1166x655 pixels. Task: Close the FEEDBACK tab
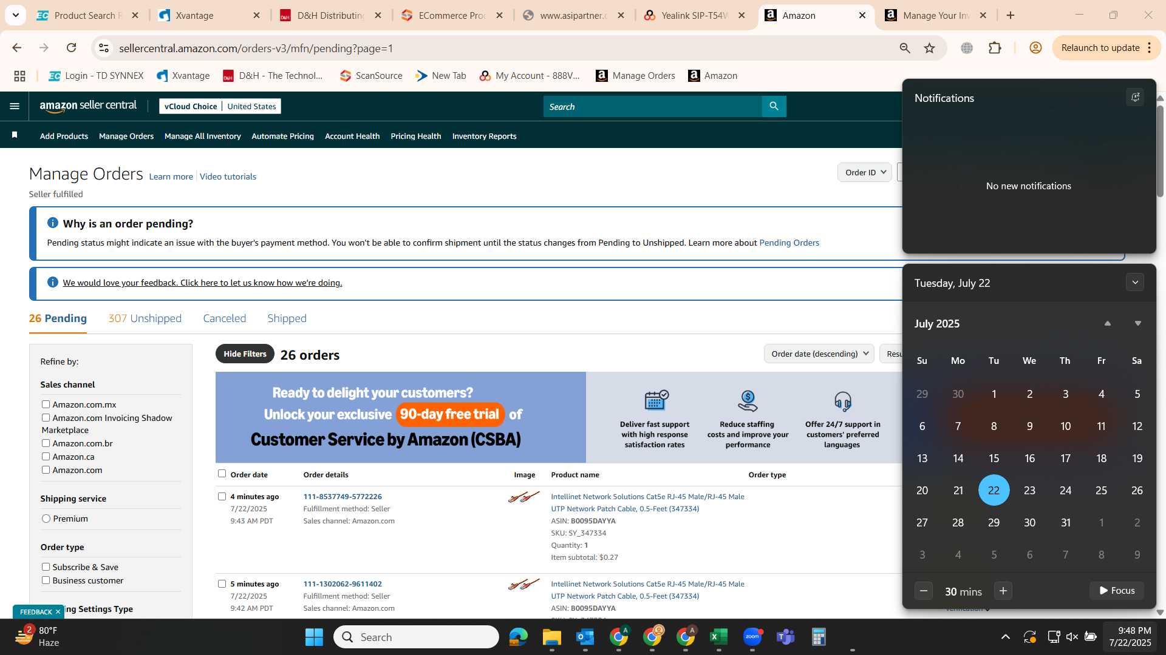click(58, 611)
